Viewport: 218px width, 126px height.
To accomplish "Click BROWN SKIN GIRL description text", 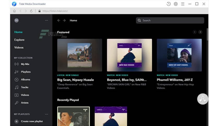I will pos(126,86).
